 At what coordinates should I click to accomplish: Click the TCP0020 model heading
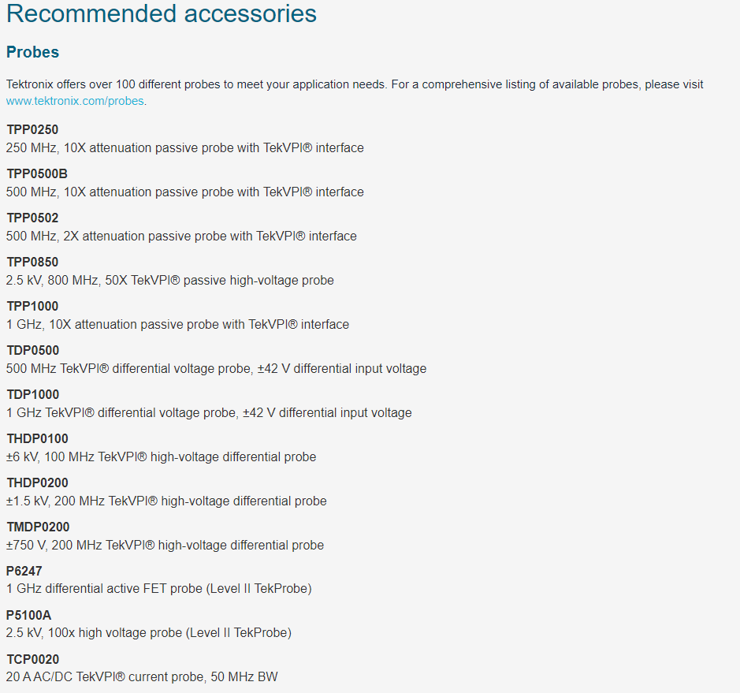pyautogui.click(x=33, y=659)
